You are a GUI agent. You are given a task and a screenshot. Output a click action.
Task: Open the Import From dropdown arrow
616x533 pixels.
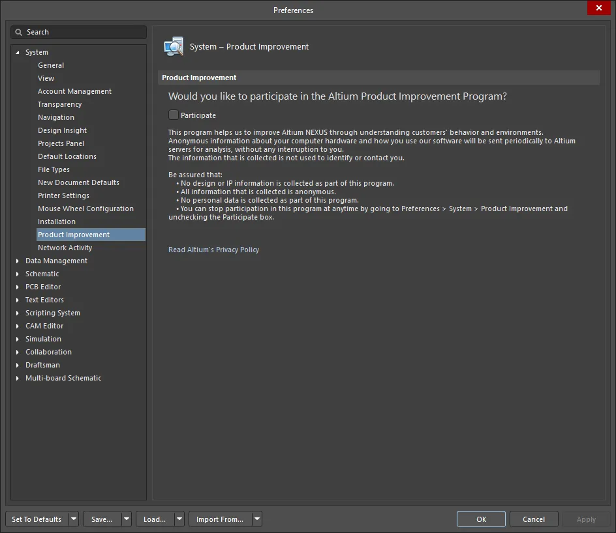pos(257,519)
